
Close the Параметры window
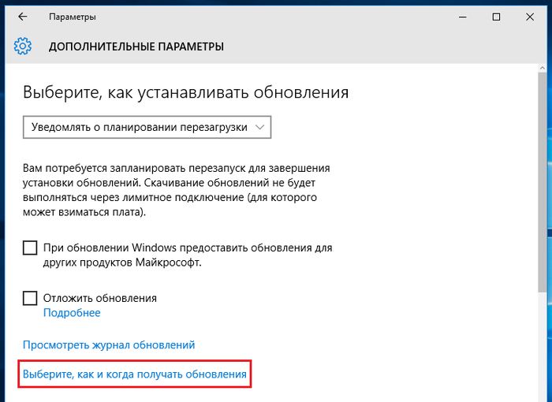pos(532,17)
